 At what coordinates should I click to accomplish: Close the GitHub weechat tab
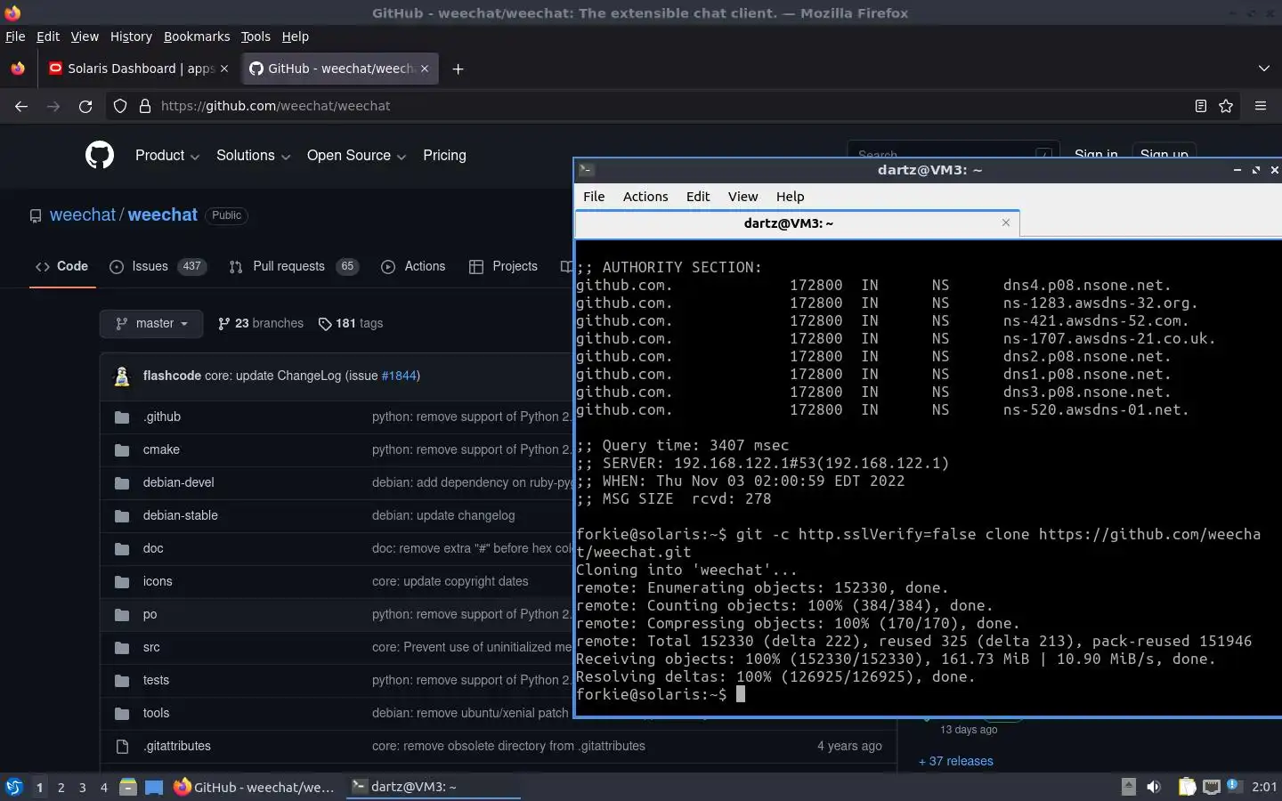click(x=425, y=69)
